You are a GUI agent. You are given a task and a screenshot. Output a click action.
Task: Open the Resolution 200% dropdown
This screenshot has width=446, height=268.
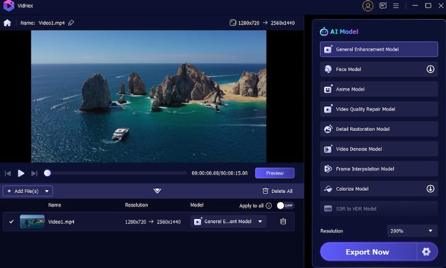[412, 231]
